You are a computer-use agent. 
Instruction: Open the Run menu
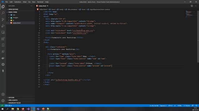click(x=34, y=2)
